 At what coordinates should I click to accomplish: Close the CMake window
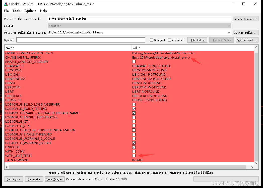tap(255, 4)
